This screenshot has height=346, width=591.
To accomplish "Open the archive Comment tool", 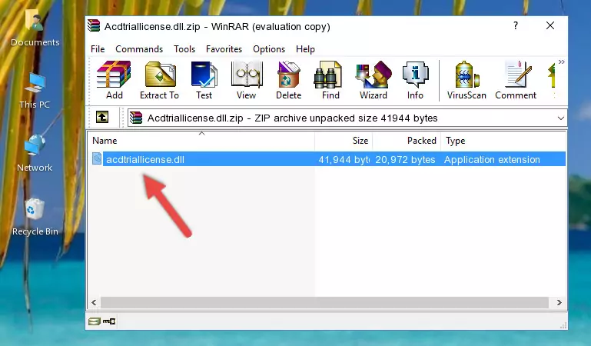I will 516,80.
